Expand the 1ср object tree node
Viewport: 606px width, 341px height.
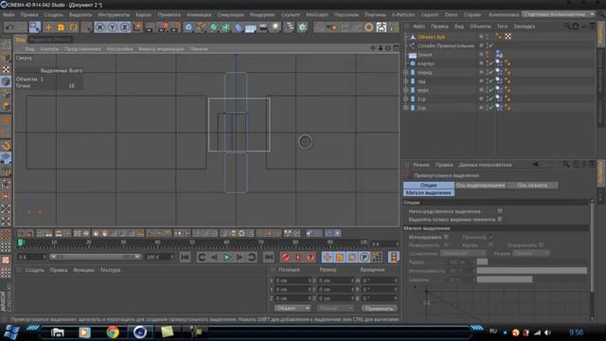point(406,99)
